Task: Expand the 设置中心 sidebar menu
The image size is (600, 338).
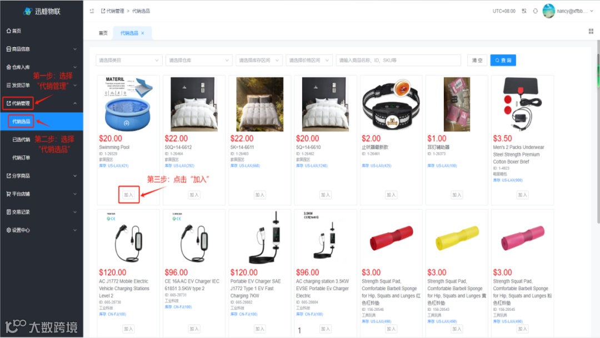Action: (41, 230)
